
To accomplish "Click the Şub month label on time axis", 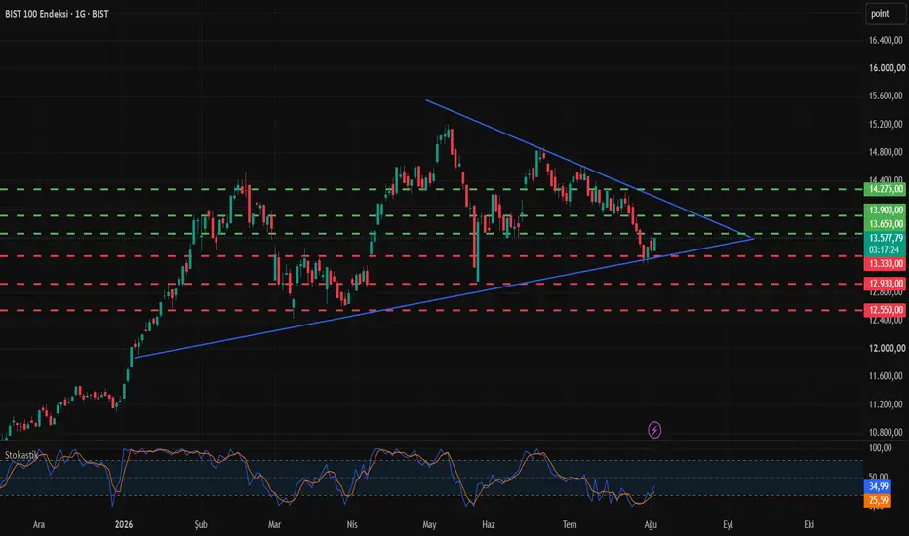I will pos(201,525).
